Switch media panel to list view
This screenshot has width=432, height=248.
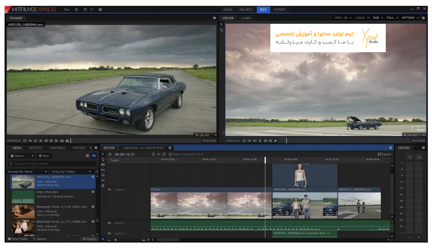tap(87, 156)
